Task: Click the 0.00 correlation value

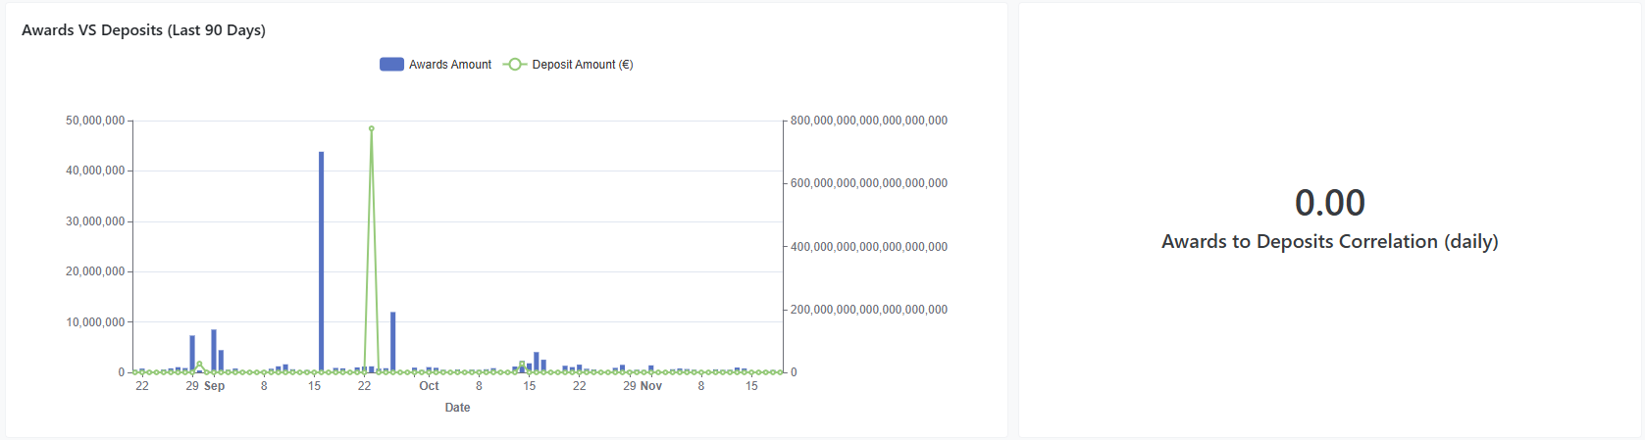Action: (1329, 203)
